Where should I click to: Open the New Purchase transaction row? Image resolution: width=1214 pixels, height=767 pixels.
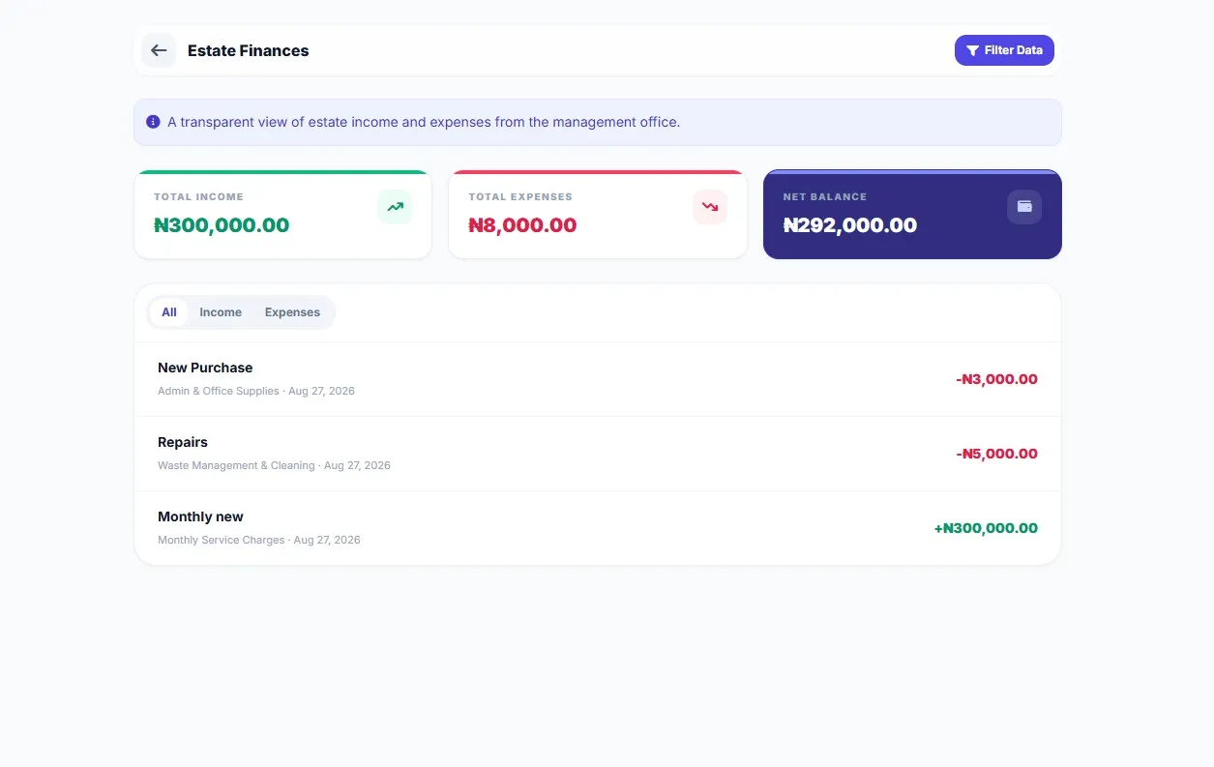(x=598, y=379)
